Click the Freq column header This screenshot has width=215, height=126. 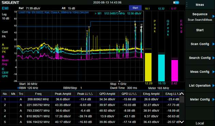[x=38, y=94]
